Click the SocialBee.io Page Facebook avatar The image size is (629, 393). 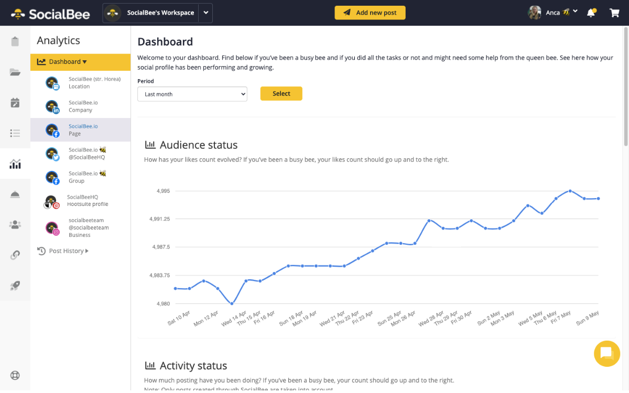(52, 130)
